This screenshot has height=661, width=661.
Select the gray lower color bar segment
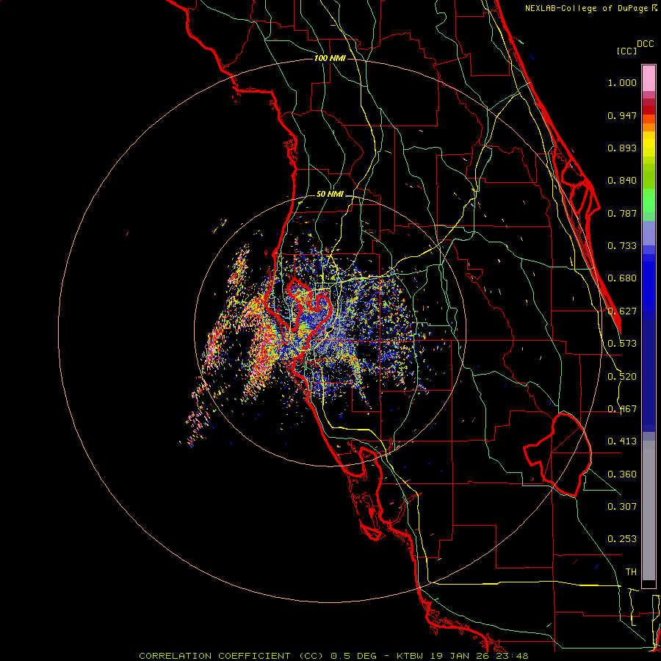click(x=649, y=510)
